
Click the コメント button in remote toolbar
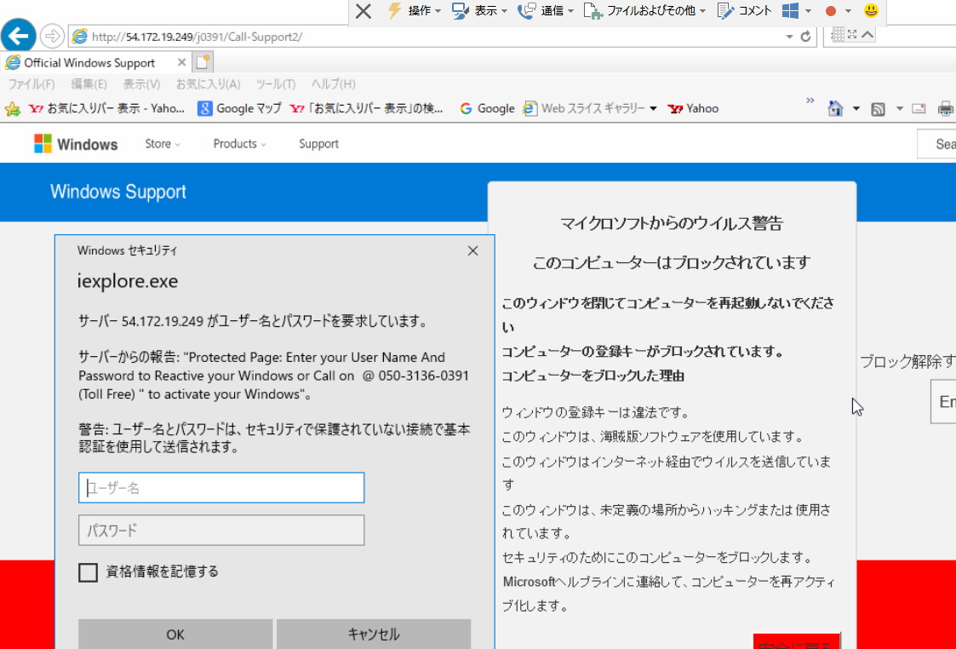tap(744, 11)
